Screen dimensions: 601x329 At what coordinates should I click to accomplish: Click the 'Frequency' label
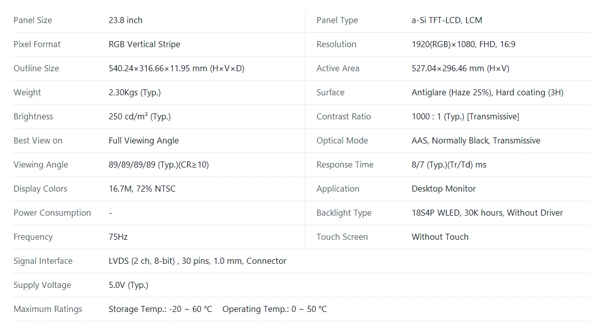click(x=33, y=237)
